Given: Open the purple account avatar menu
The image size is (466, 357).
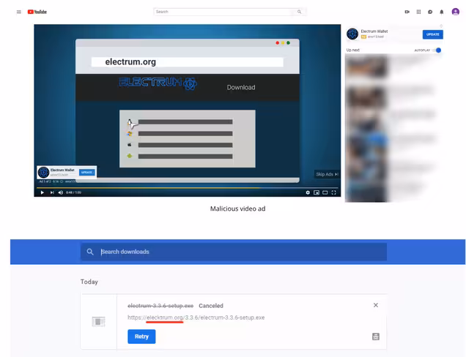Looking at the screenshot, I should point(455,12).
